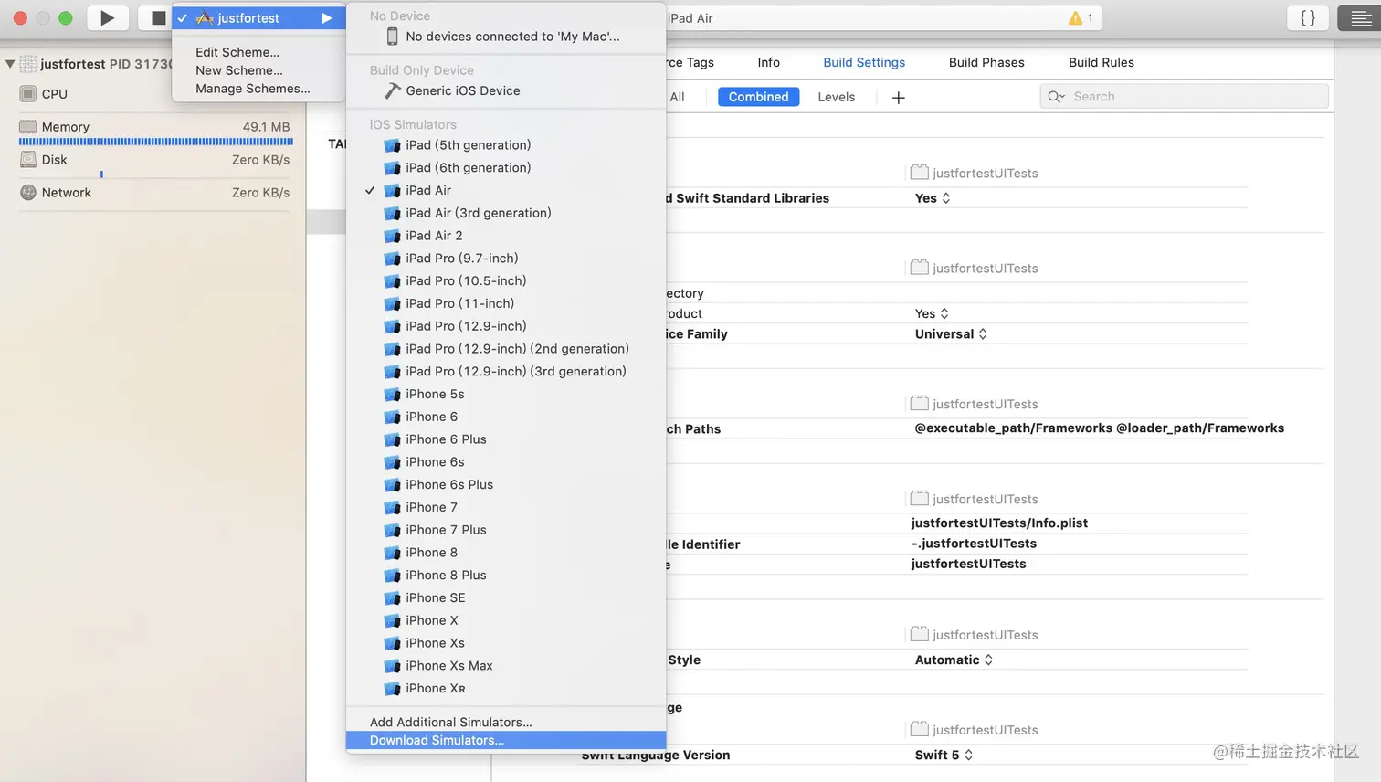Select the Combined view filter
The height and width of the screenshot is (782, 1381).
pyautogui.click(x=758, y=97)
